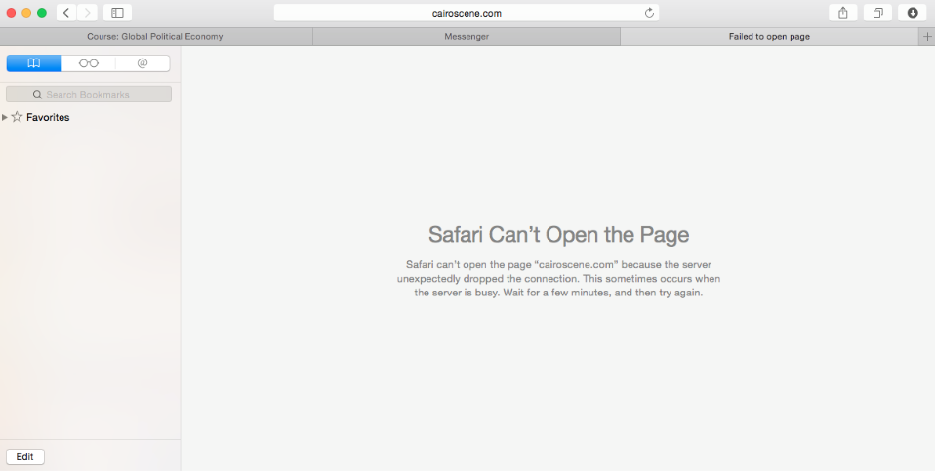The image size is (935, 471).
Task: Switch sidebar to Shared Links @ icon
Action: (142, 63)
